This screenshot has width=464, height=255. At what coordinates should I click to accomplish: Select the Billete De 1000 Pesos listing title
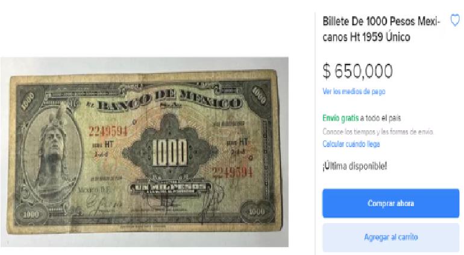point(381,29)
